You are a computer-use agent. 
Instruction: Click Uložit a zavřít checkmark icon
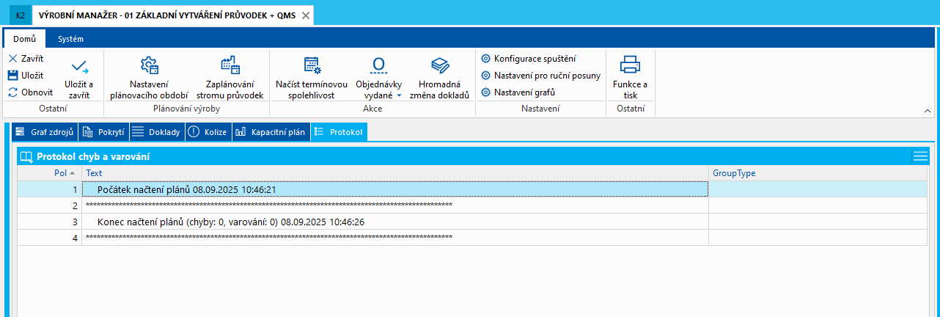click(79, 68)
